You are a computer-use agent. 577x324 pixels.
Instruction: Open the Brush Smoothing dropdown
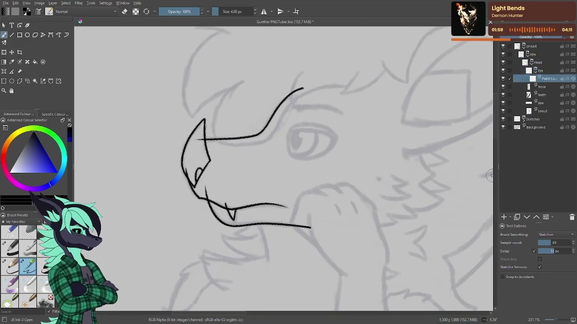click(x=556, y=234)
